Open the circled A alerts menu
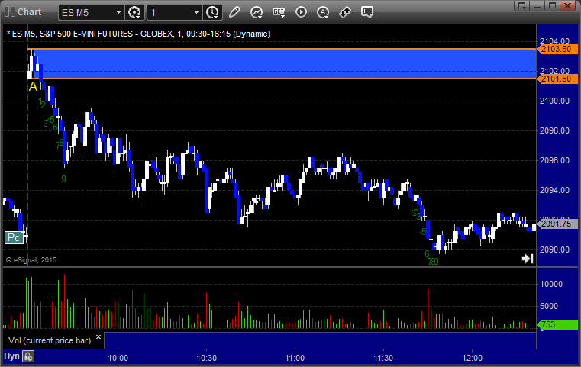 point(323,12)
